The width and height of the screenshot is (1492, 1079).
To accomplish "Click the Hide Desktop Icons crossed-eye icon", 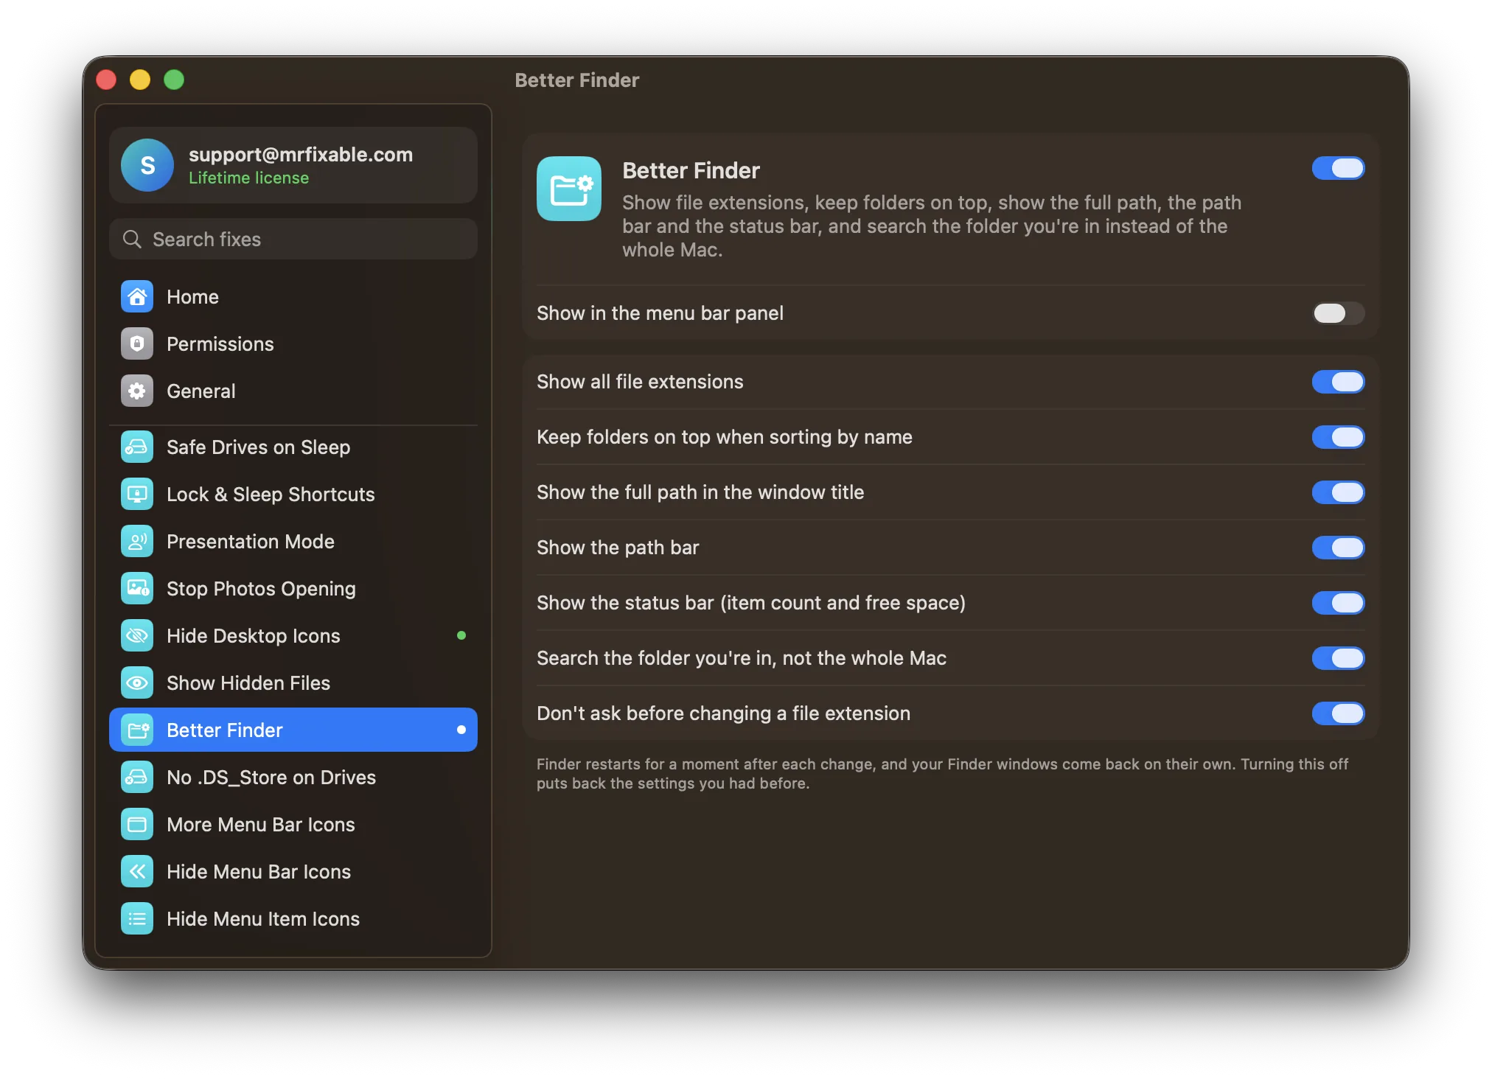I will click(x=137, y=635).
